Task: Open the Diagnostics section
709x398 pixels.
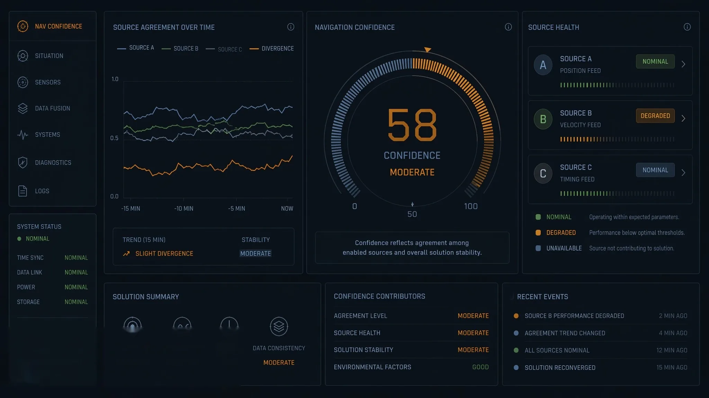Action: [x=53, y=162]
